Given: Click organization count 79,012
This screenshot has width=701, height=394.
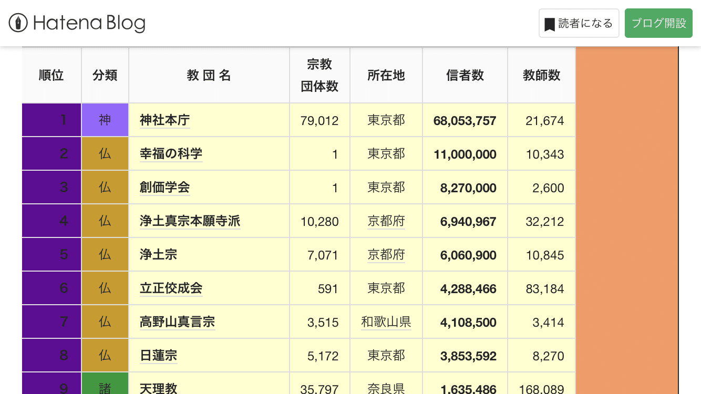Looking at the screenshot, I should tap(319, 121).
